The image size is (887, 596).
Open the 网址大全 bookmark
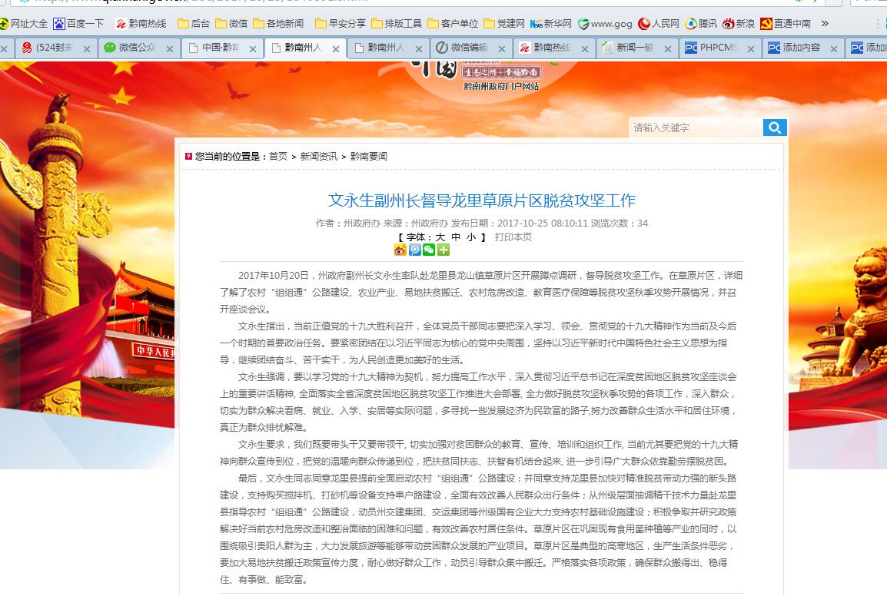[x=24, y=23]
